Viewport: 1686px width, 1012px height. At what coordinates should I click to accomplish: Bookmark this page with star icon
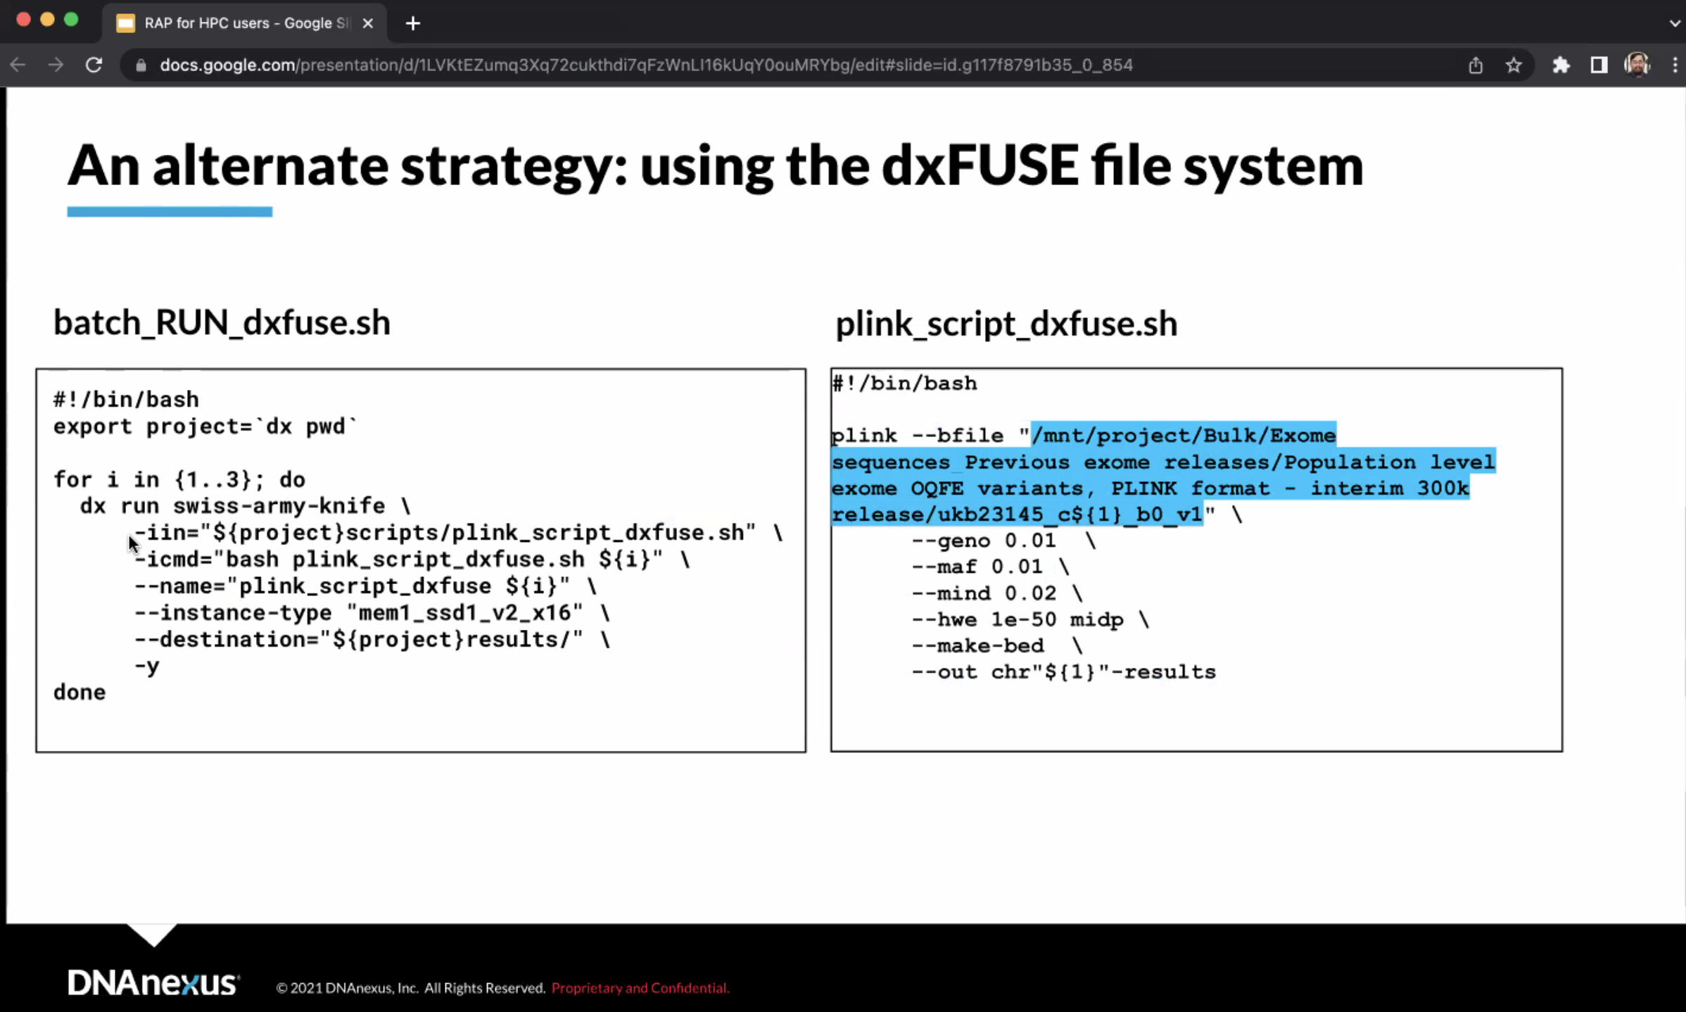(x=1514, y=65)
